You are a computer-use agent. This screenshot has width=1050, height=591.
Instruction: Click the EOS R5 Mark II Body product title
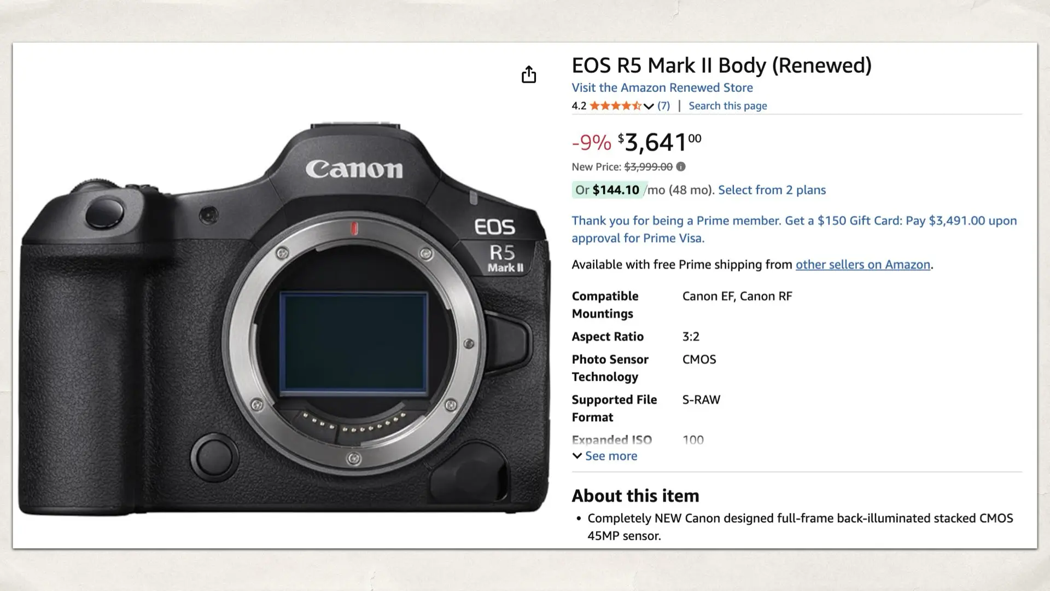pyautogui.click(x=722, y=65)
